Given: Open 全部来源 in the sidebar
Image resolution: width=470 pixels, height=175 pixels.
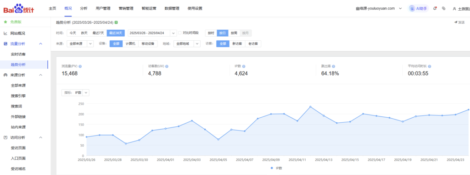Looking at the screenshot, I should (x=18, y=85).
